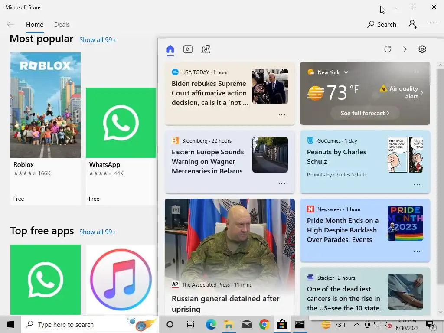Open Stacker deadliest cancers article
This screenshot has height=333, width=444.
(x=346, y=298)
